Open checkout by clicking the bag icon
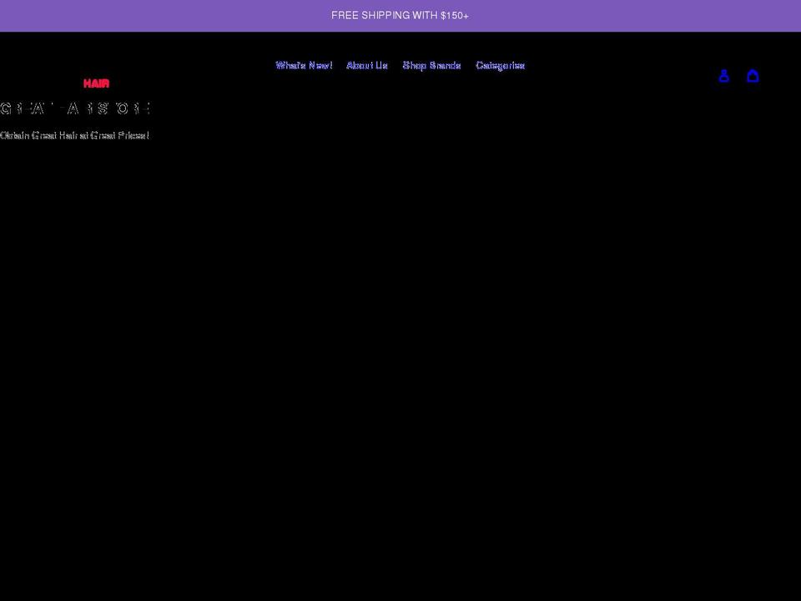The image size is (801, 601). [x=753, y=75]
